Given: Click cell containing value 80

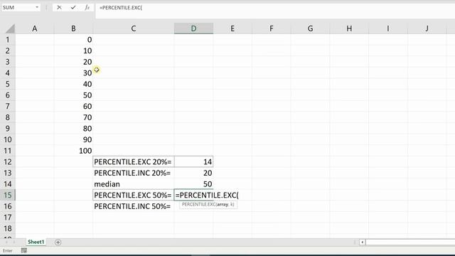Looking at the screenshot, I should click(73, 129).
